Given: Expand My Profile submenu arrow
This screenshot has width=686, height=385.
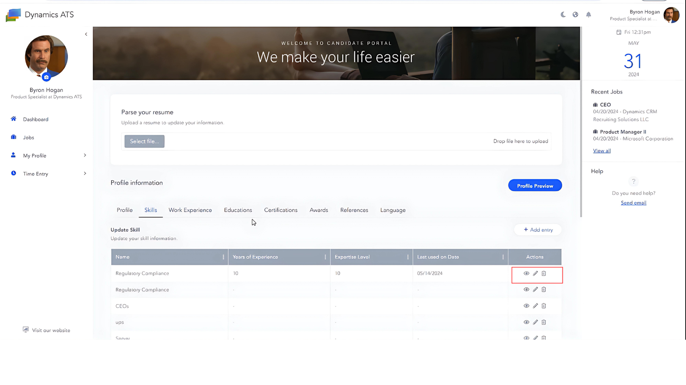Looking at the screenshot, I should point(85,155).
